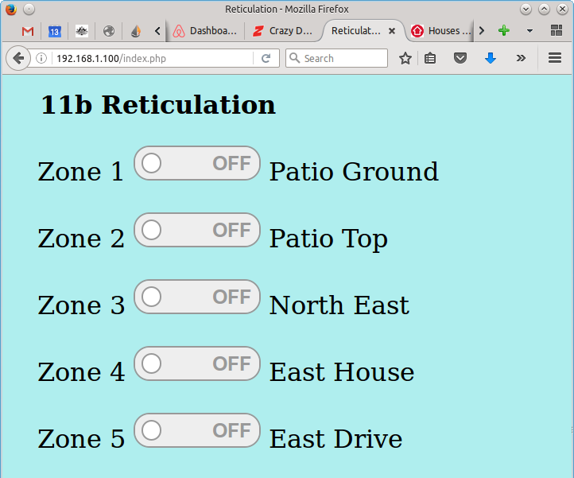574x478 pixels.
Task: Click the Search input box
Action: [336, 58]
